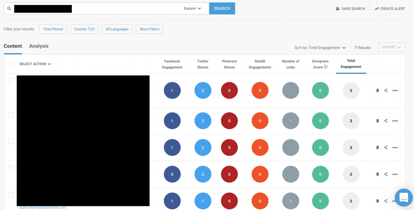Open the Time Period filter
The image size is (414, 210).
tap(53, 29)
